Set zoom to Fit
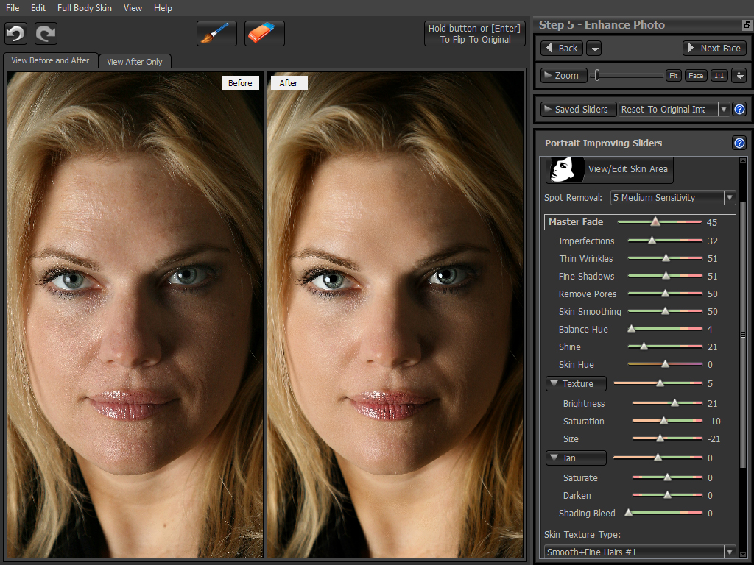This screenshot has width=754, height=565. (673, 76)
